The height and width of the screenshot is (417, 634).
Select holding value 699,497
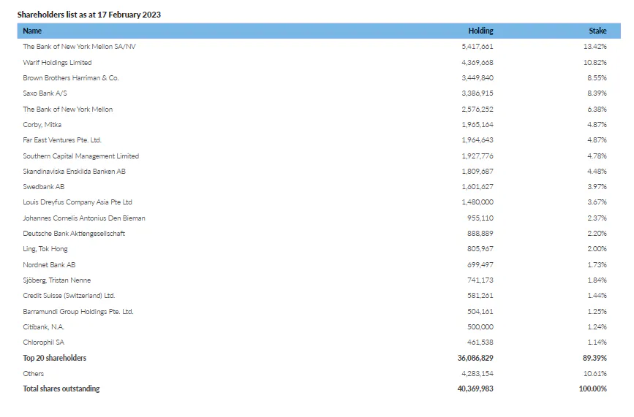tap(480, 265)
